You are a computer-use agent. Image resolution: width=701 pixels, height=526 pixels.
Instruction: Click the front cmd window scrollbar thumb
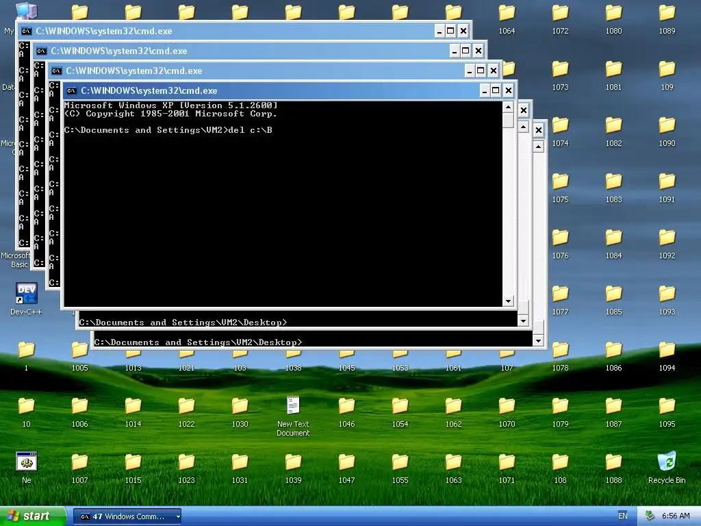pyautogui.click(x=508, y=121)
